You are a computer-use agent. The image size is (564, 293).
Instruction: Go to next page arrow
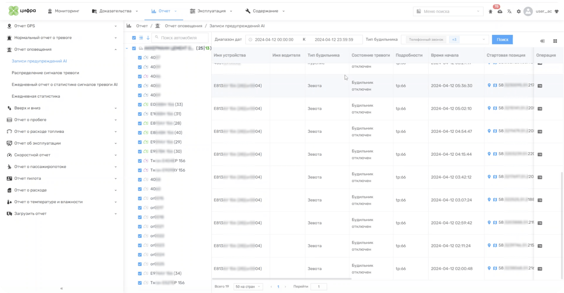tap(285, 287)
